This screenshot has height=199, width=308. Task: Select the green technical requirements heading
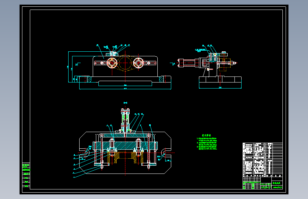point(206,135)
